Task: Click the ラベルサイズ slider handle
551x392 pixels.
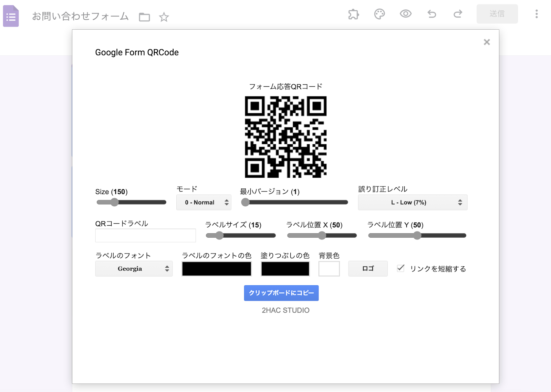Action: point(219,236)
